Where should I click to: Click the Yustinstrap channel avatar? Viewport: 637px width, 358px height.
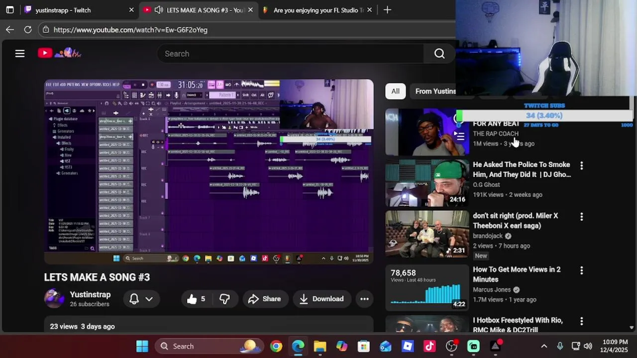(54, 298)
